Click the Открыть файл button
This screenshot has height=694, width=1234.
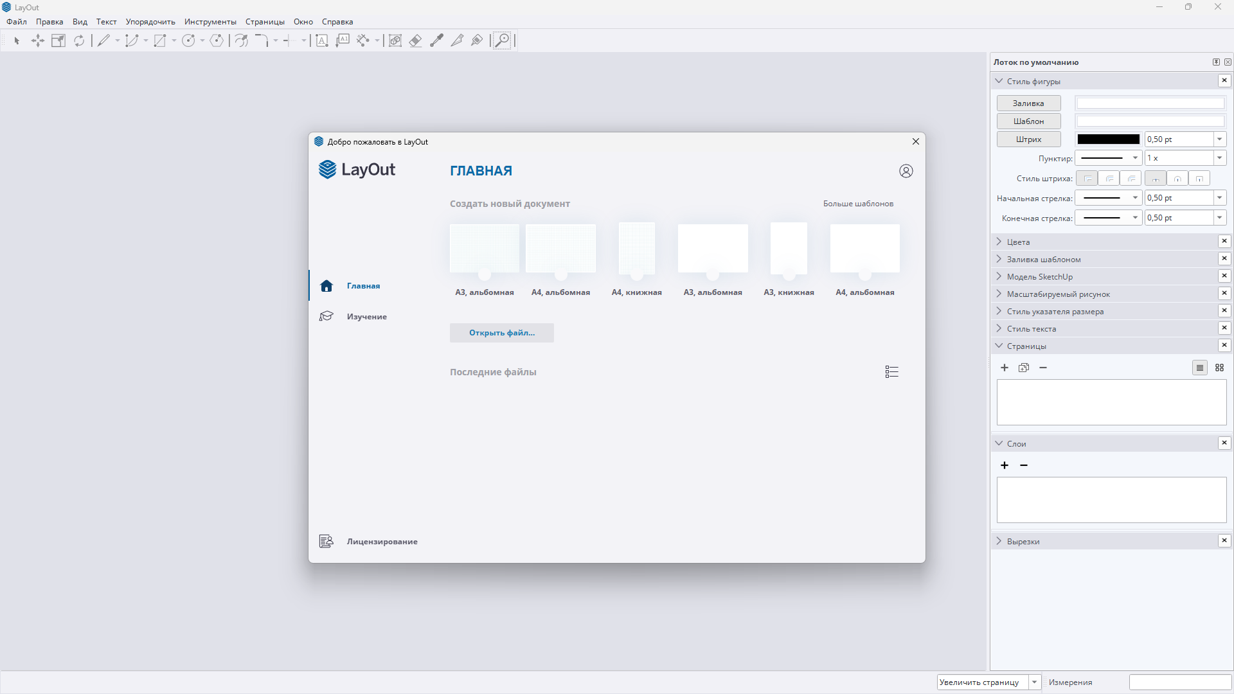(x=501, y=333)
